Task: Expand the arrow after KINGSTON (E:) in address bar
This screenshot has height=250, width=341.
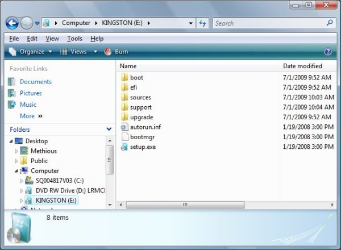Action: coord(149,23)
